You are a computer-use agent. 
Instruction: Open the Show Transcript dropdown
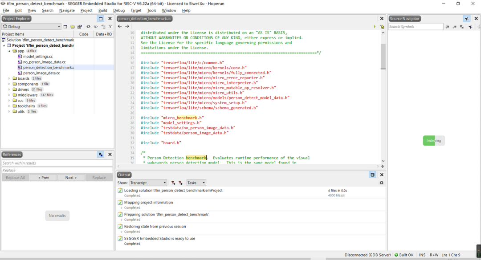tap(148, 183)
